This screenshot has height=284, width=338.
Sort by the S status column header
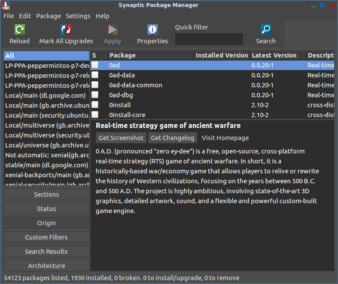pos(94,55)
